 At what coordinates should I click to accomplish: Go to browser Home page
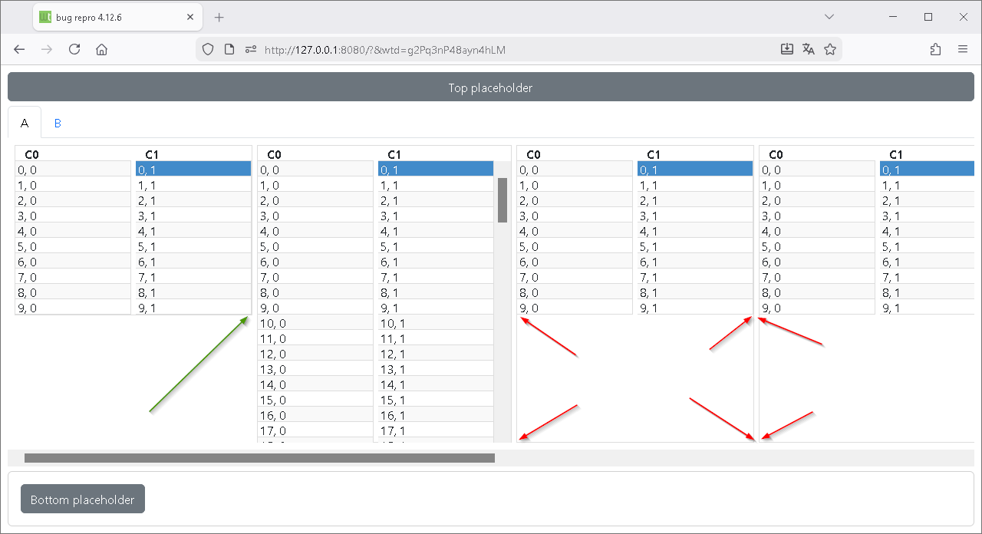tap(101, 49)
